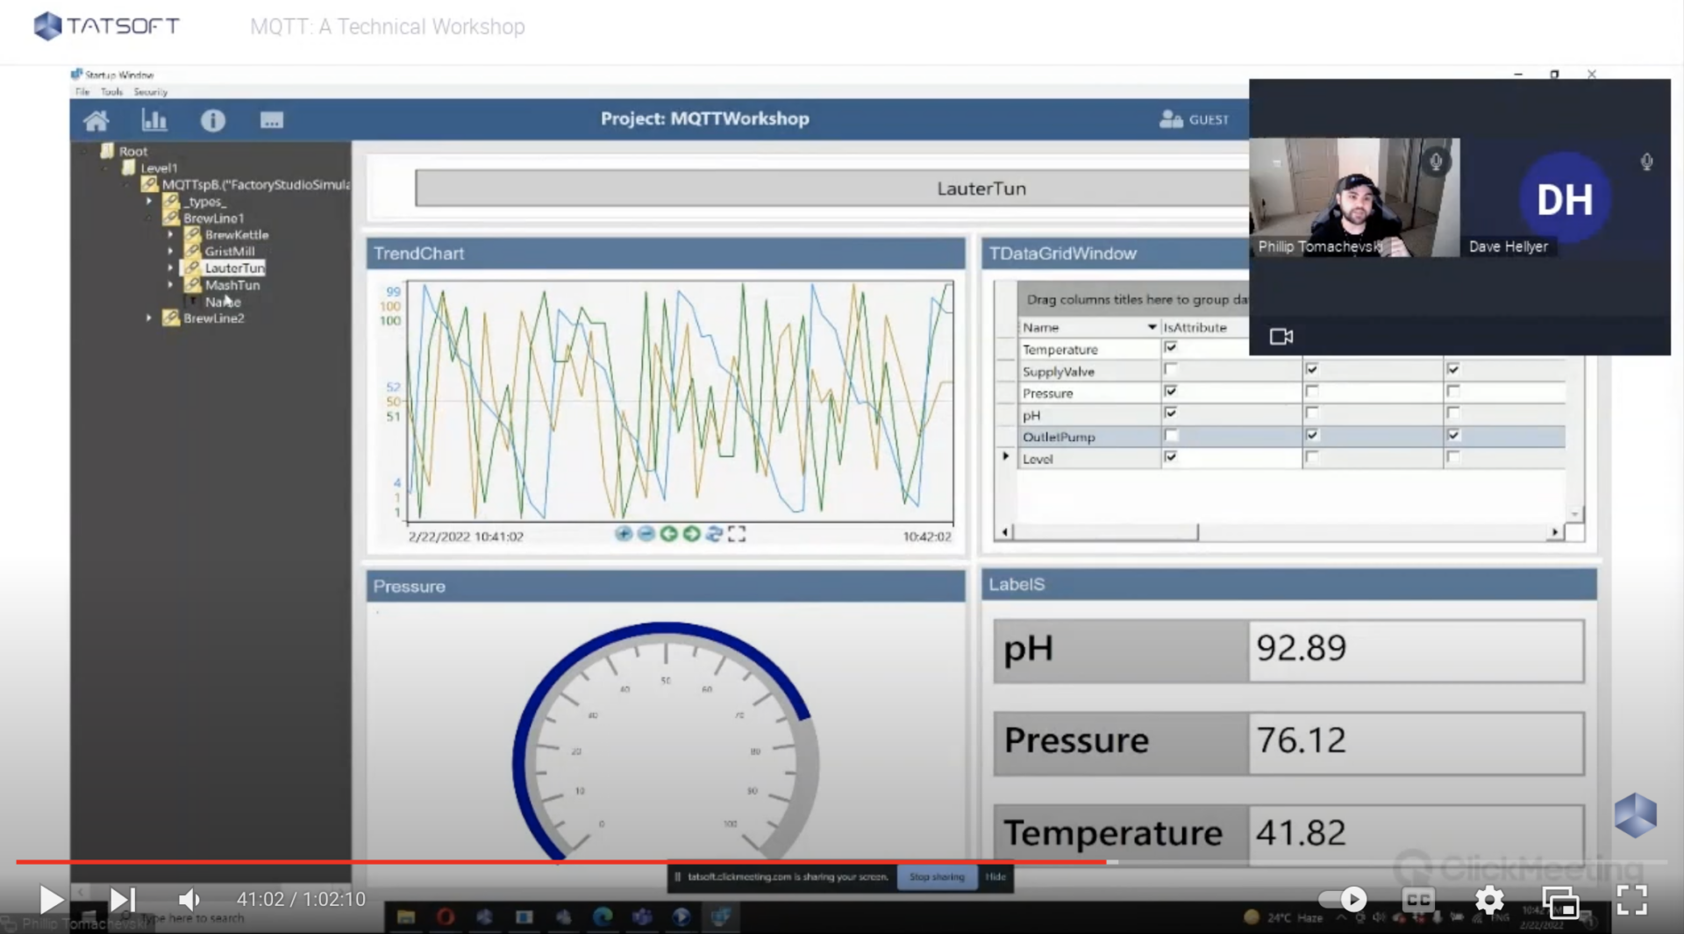Screen dimensions: 1684x934
Task: Expand the BrewKettle tree node
Action: 170,234
